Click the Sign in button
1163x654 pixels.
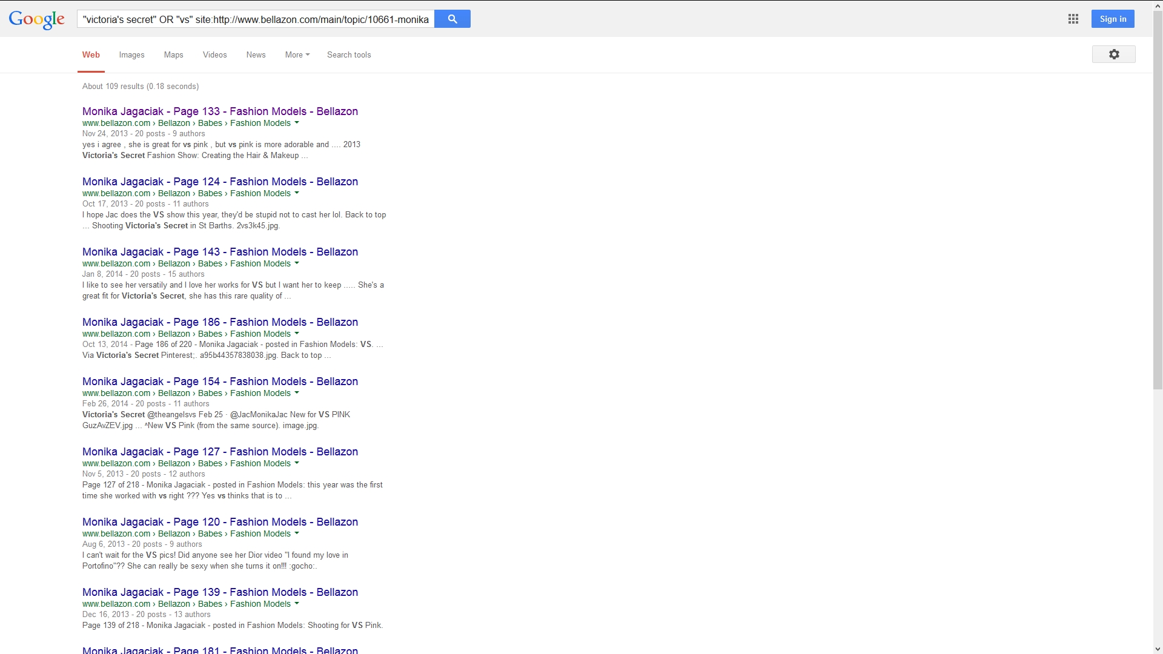(1113, 19)
